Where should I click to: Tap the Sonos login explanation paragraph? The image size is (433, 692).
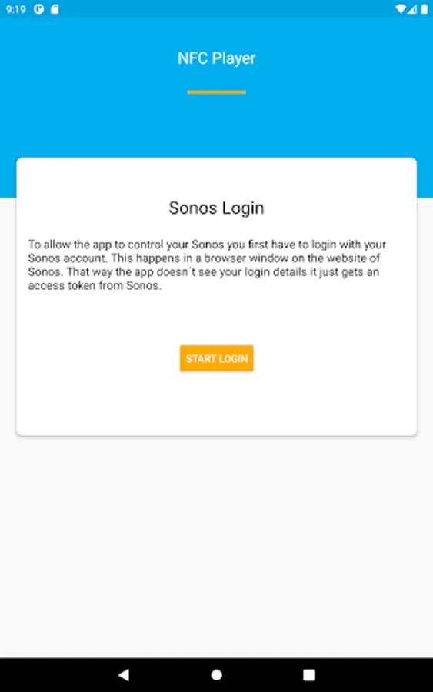click(x=207, y=264)
